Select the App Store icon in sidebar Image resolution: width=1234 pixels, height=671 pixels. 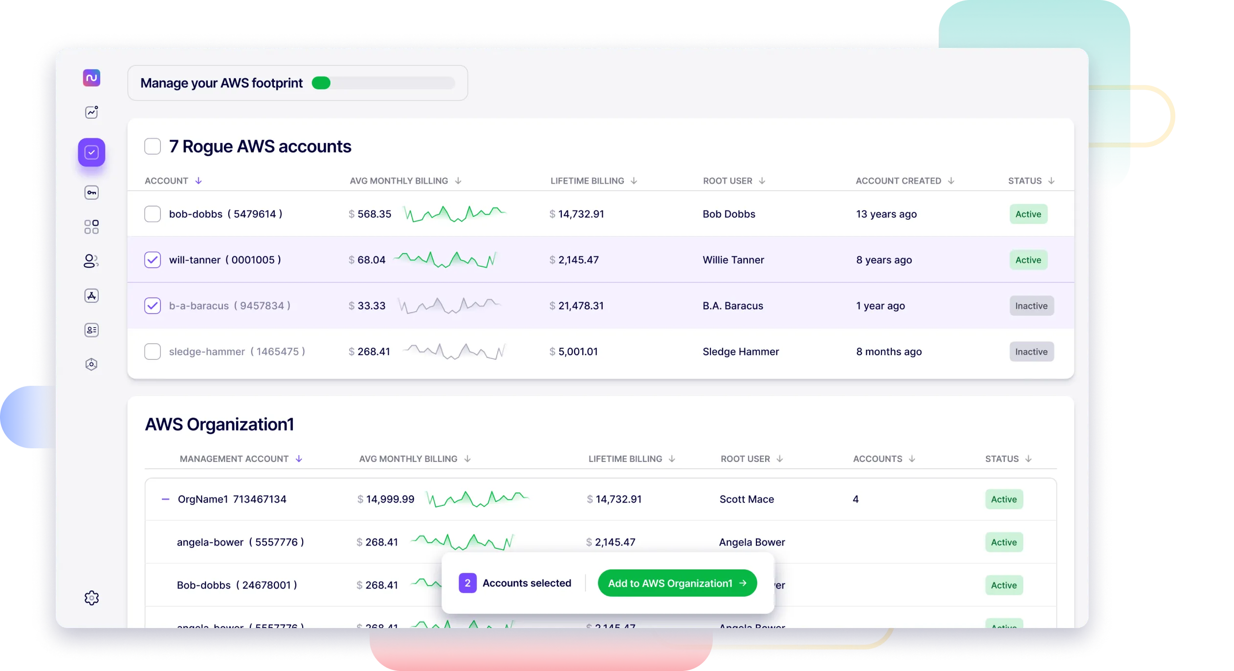click(x=91, y=295)
